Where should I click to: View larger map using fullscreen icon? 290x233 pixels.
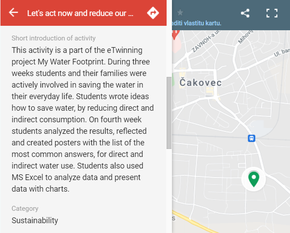(x=272, y=13)
